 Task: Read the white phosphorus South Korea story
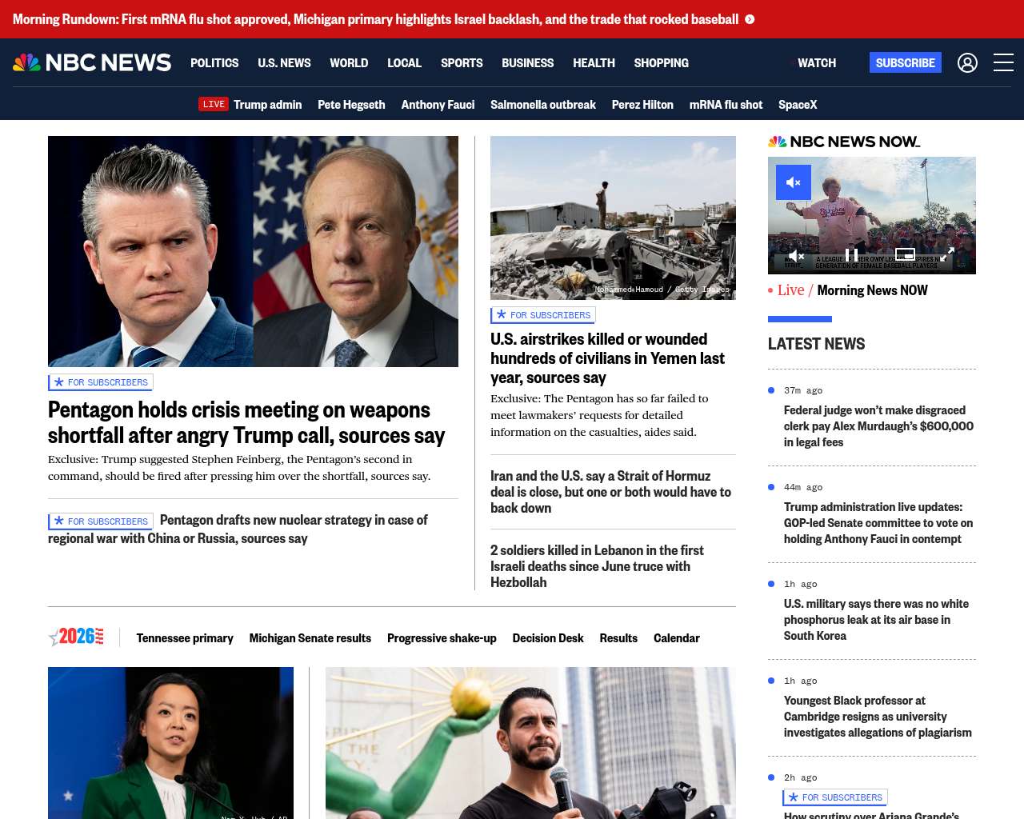(x=876, y=620)
